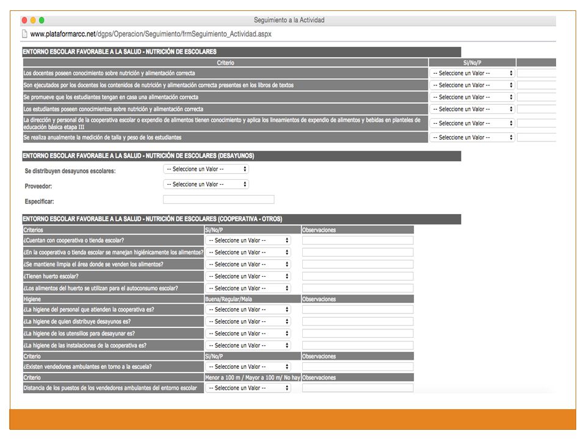Click observaciones field for ¿Cuentan con cooperativa?
The height and width of the screenshot is (439, 586).
358,240
